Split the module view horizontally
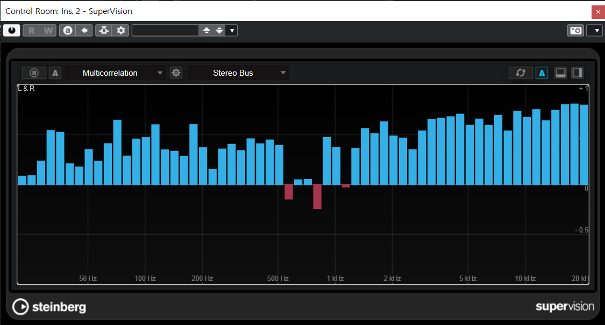 tap(560, 73)
